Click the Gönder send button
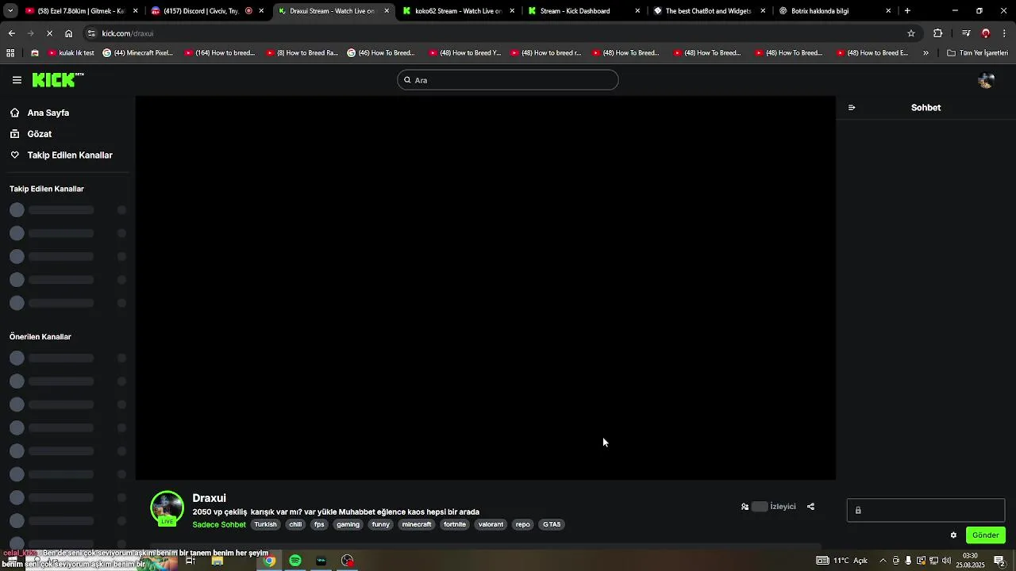 click(x=985, y=535)
